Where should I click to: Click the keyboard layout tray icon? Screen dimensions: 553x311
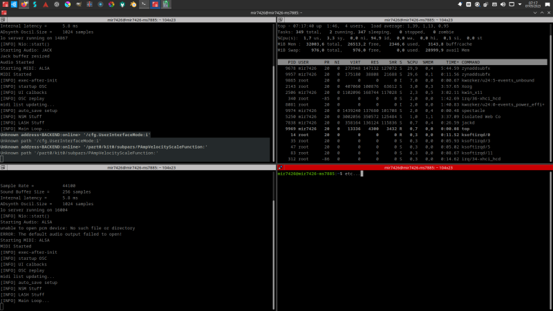pyautogui.click(x=494, y=4)
